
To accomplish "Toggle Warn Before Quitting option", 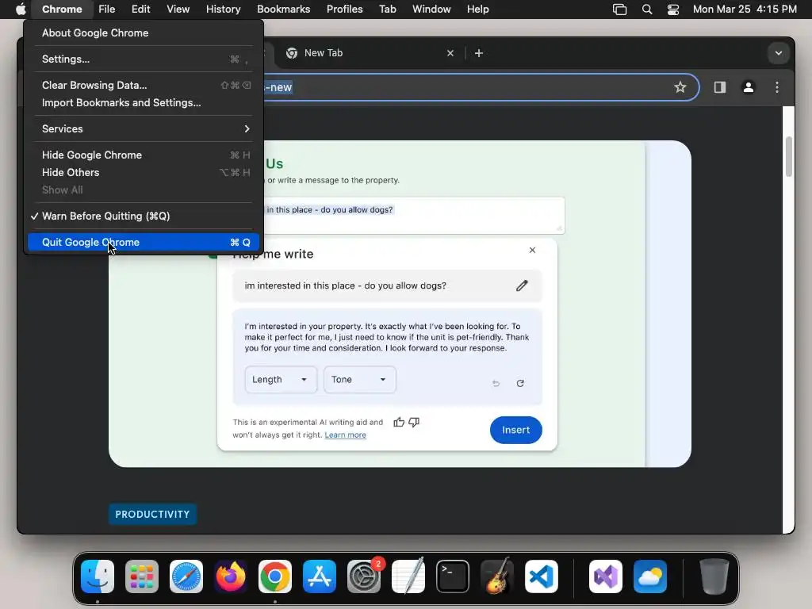I will (144, 216).
